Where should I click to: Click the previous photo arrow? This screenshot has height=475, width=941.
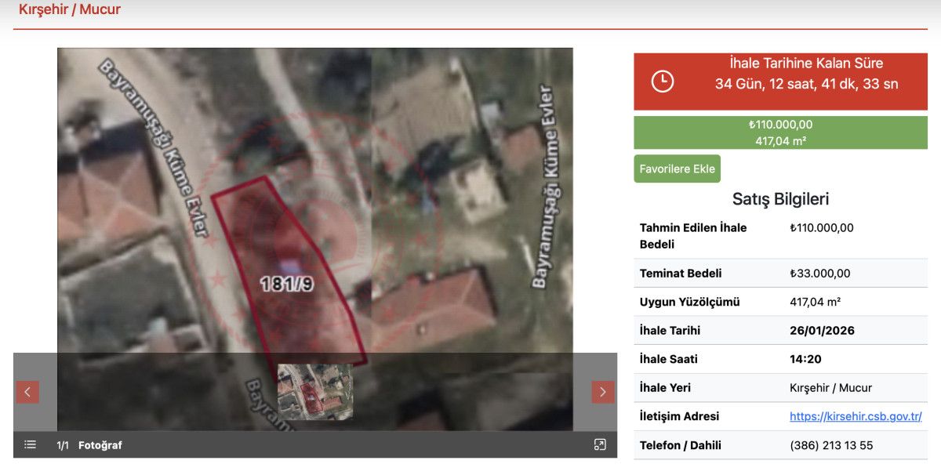click(x=27, y=392)
